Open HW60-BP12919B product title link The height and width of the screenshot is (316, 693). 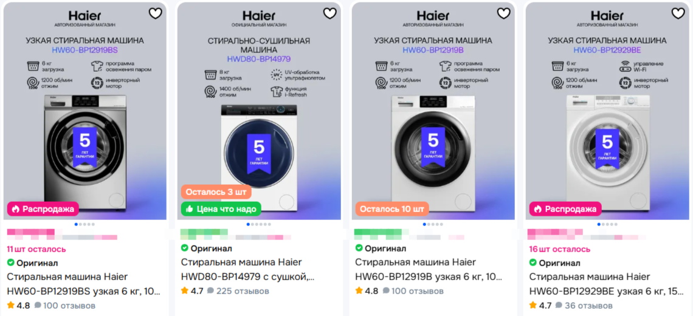click(429, 270)
